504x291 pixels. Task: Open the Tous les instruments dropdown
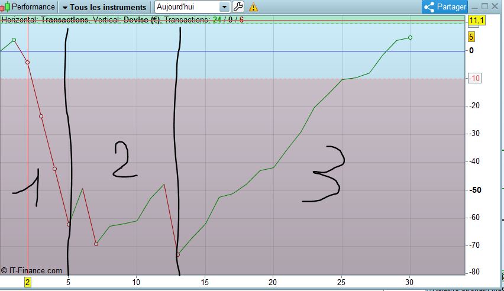(x=105, y=7)
